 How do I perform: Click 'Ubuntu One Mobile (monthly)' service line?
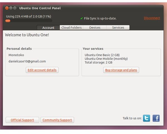[106, 59]
